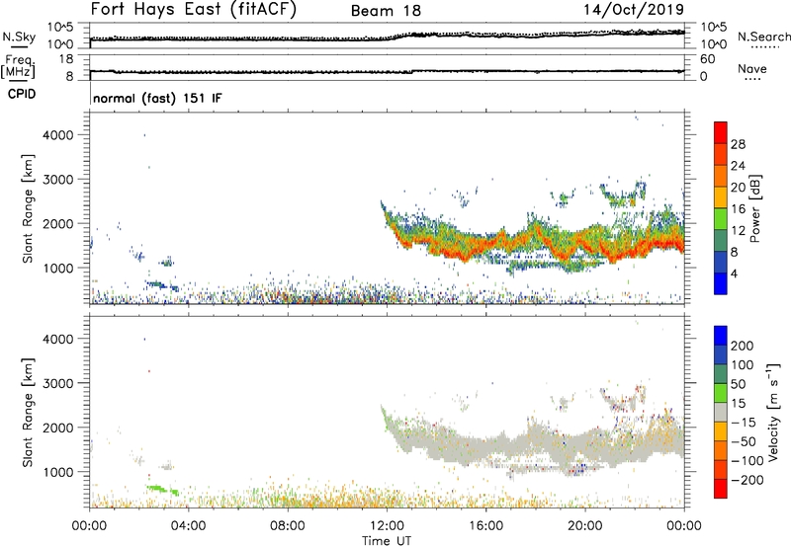Click Power colorbar segment between 20 and 24
Screen dimensions: 791x547
coord(721,176)
